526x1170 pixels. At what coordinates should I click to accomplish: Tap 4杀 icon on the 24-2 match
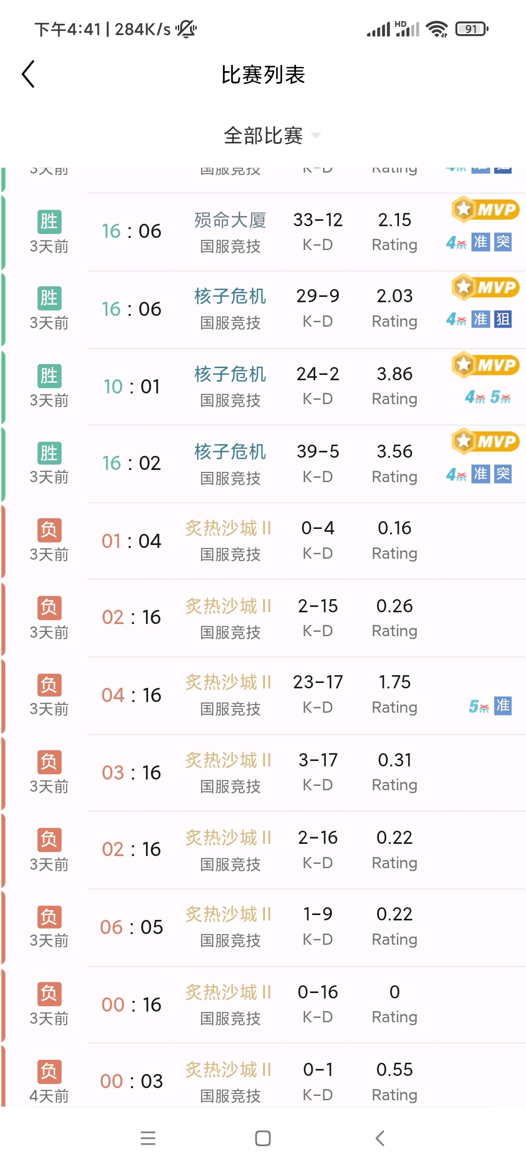click(x=474, y=397)
